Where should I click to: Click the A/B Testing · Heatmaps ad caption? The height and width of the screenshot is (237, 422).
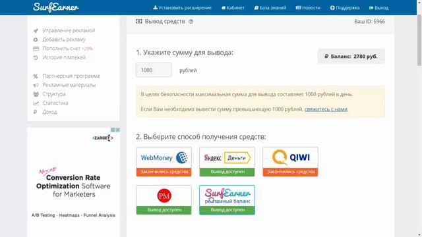tap(73, 215)
